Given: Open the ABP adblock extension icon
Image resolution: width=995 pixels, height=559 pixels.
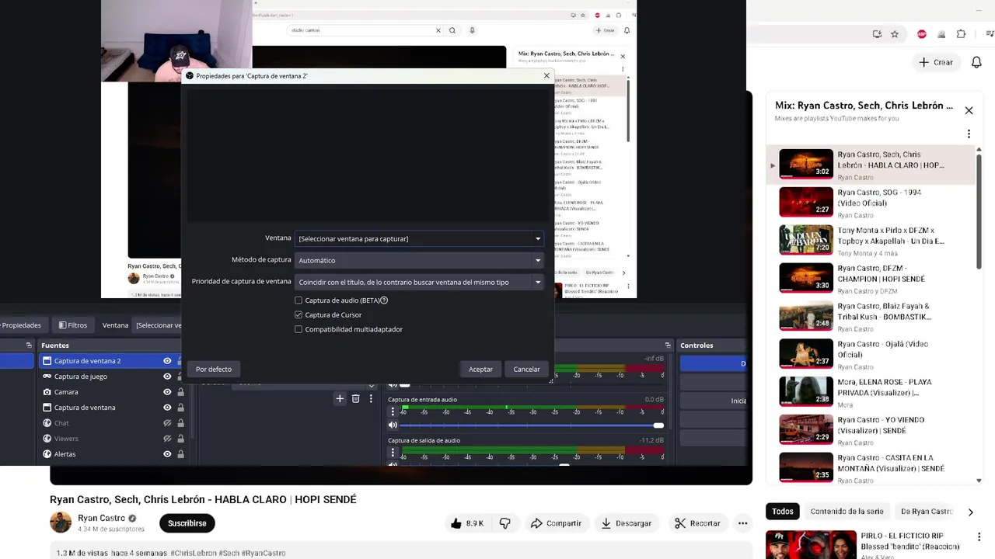Looking at the screenshot, I should click(922, 34).
